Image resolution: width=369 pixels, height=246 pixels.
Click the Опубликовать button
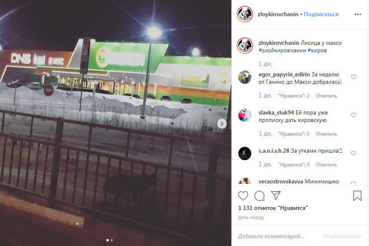[342, 236]
